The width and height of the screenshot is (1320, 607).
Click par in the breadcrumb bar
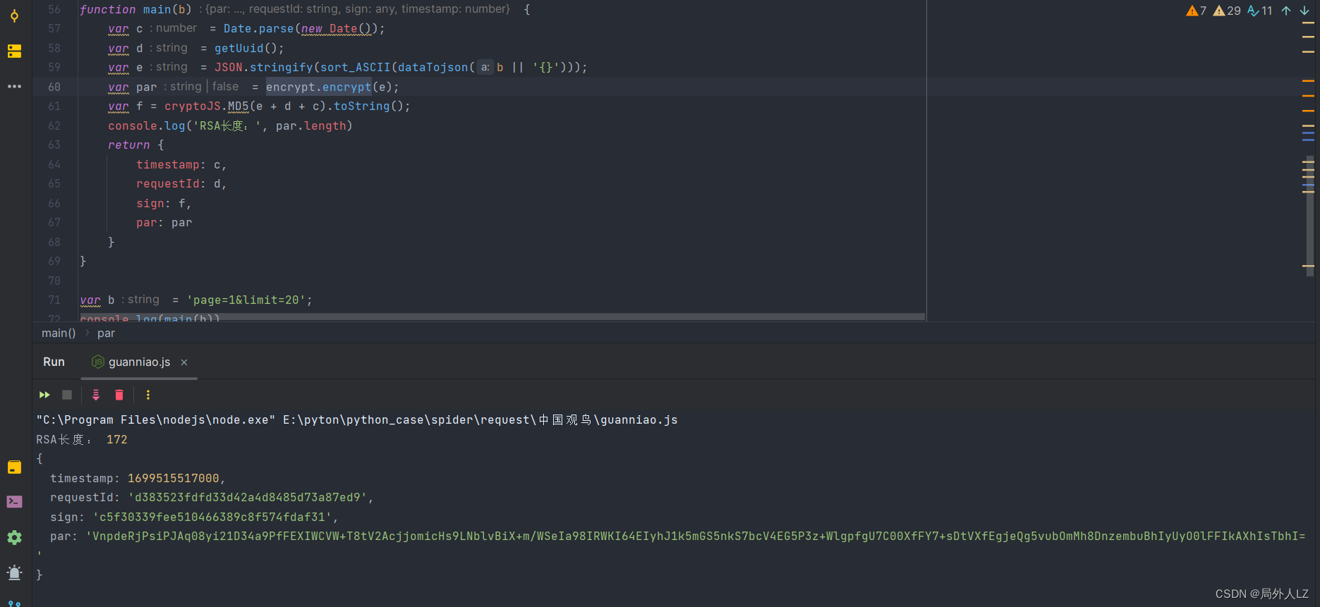(x=106, y=333)
